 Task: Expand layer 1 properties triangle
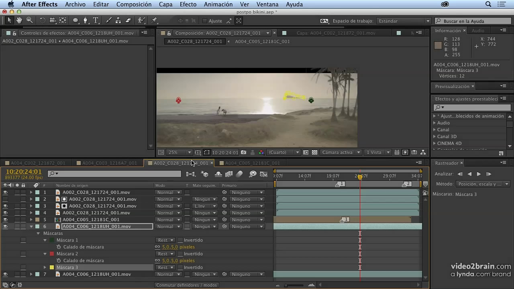pos(31,192)
